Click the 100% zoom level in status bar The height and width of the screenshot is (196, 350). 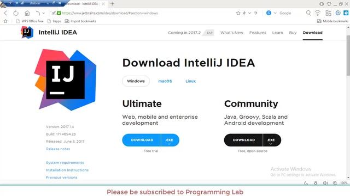344,183
